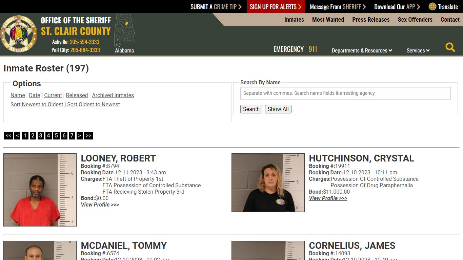463x260 pixels.
Task: Open the Inmates navigation item
Action: (294, 19)
